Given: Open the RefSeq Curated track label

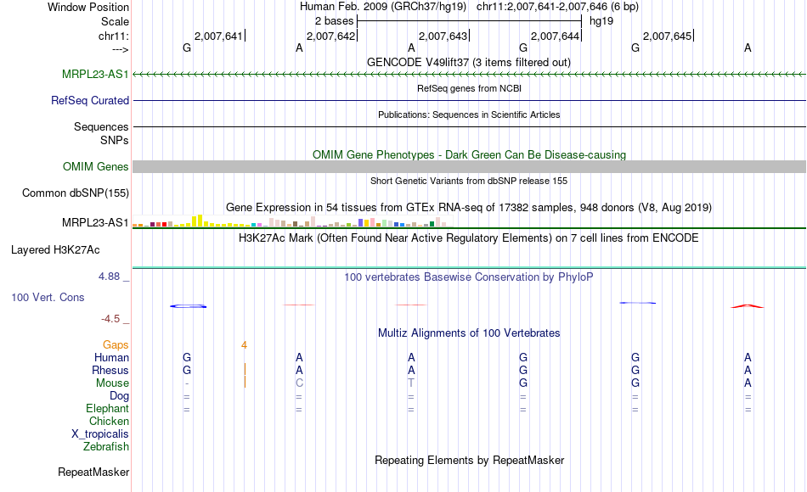Looking at the screenshot, I should (x=90, y=100).
